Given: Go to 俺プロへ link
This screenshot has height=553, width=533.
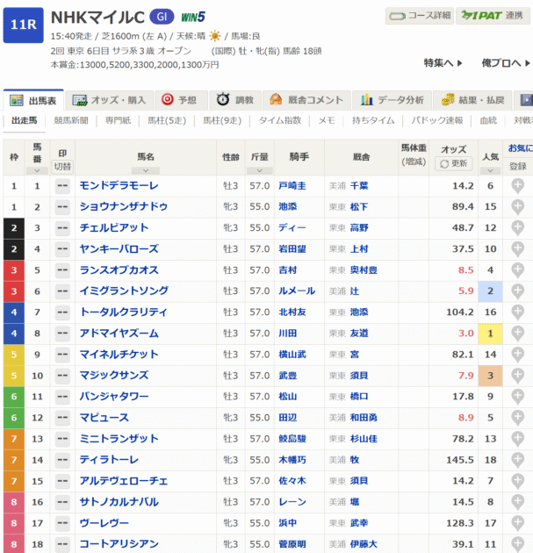Looking at the screenshot, I should click(x=506, y=63).
